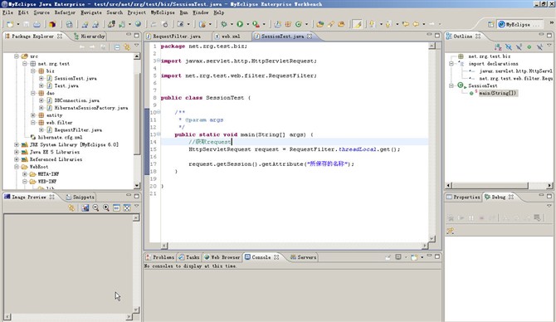
Task: Toggle Mark Occurrences highlighter icon
Action: coord(358,24)
